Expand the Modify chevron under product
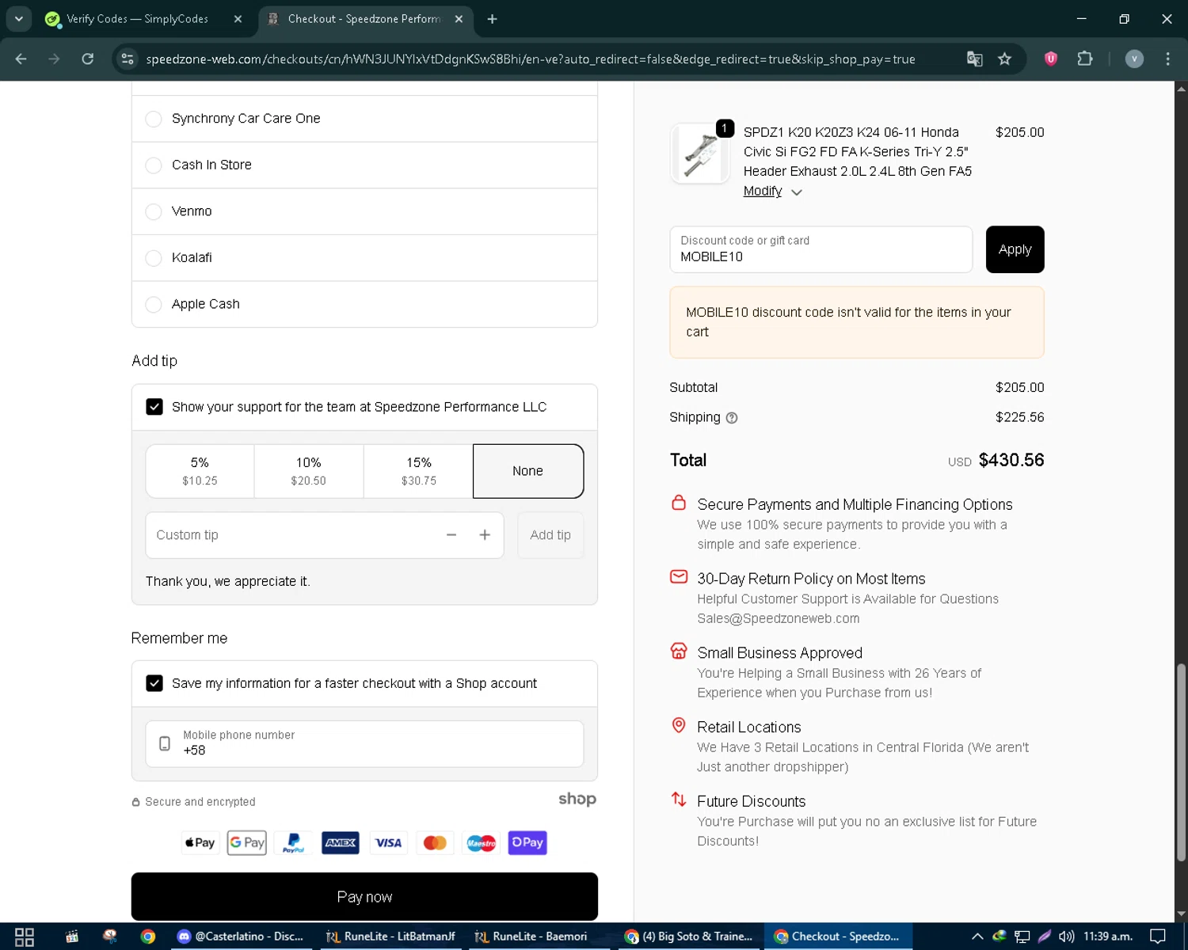 click(x=797, y=192)
